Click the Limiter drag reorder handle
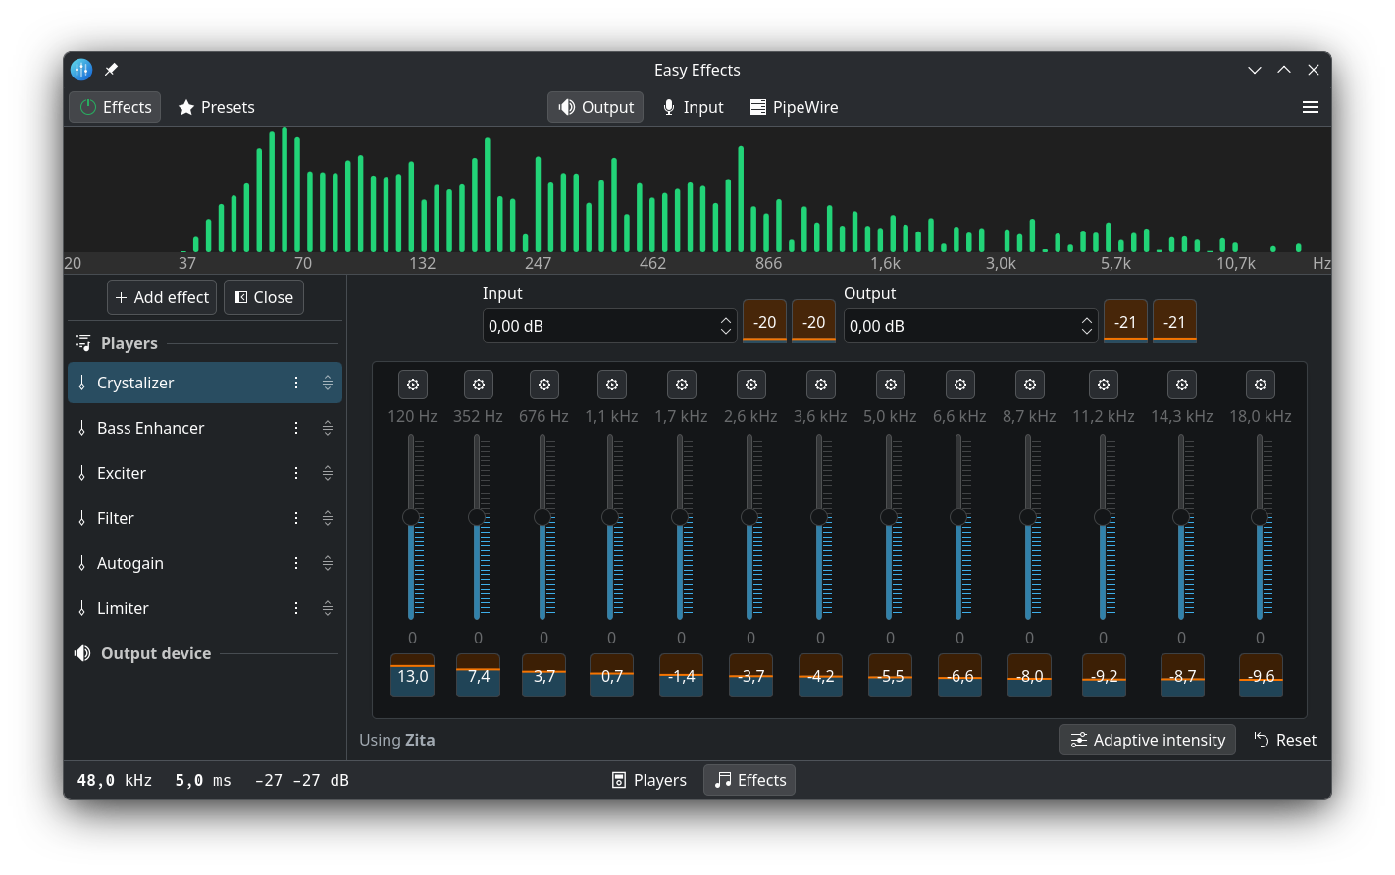The height and width of the screenshot is (875, 1395). pyautogui.click(x=328, y=608)
